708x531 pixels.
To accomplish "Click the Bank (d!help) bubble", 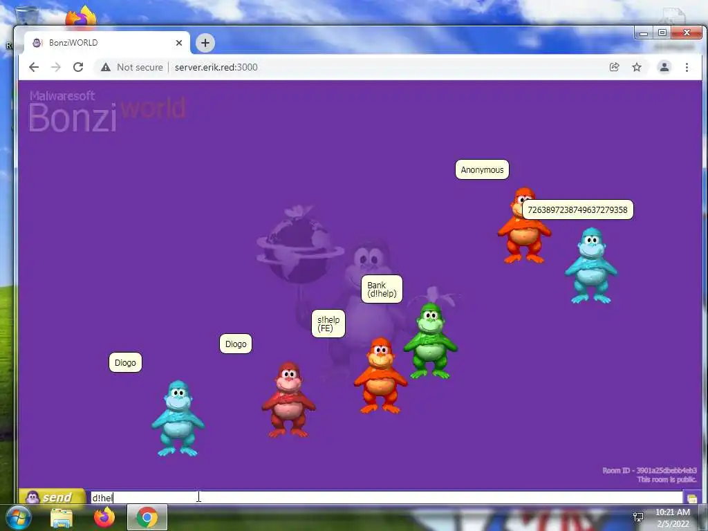I will click(x=382, y=289).
